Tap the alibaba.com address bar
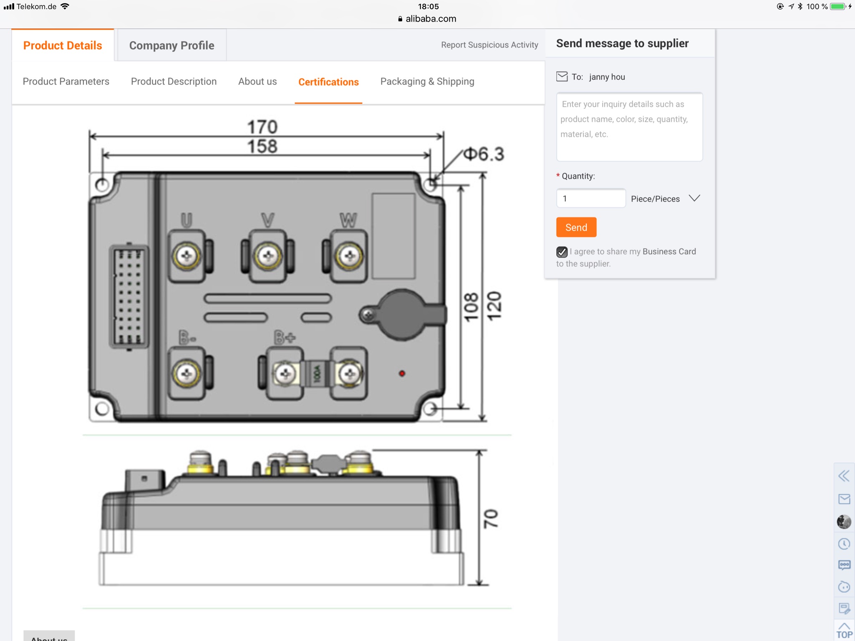The image size is (855, 641). (x=427, y=19)
